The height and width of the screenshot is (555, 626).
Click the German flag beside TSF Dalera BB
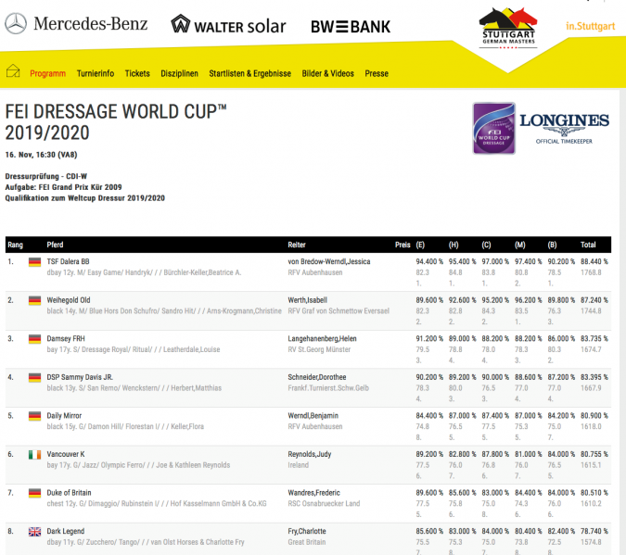[35, 262]
